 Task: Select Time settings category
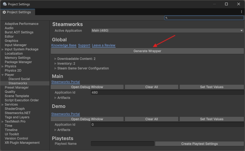[9, 126]
